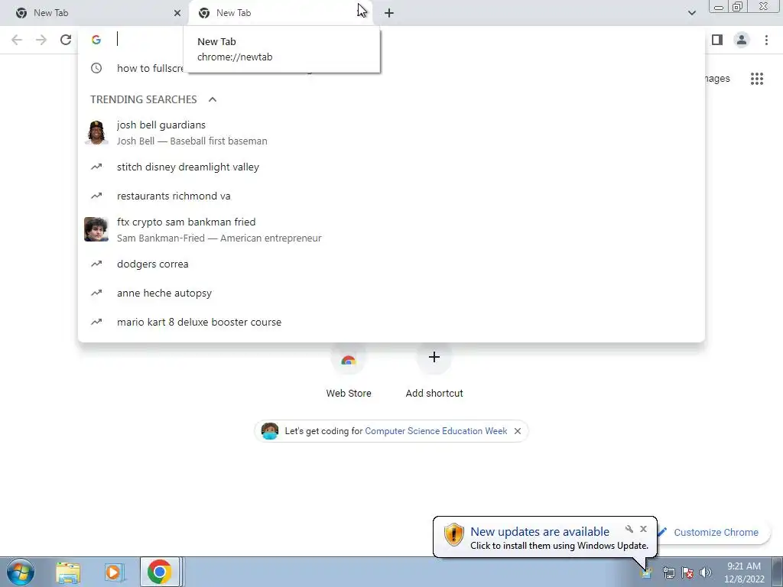Choose mario kart 8 deluxe booster course
The height and width of the screenshot is (587, 783).
pos(391,322)
